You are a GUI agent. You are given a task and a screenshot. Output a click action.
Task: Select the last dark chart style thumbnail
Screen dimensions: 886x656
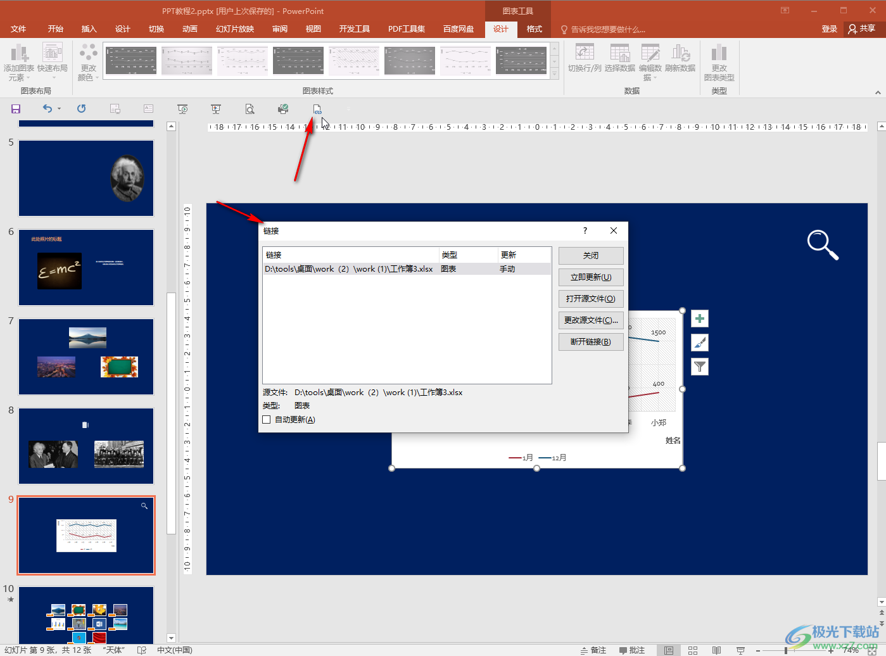(x=521, y=60)
